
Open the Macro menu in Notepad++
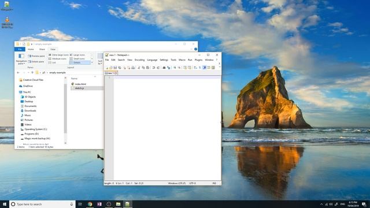182,60
